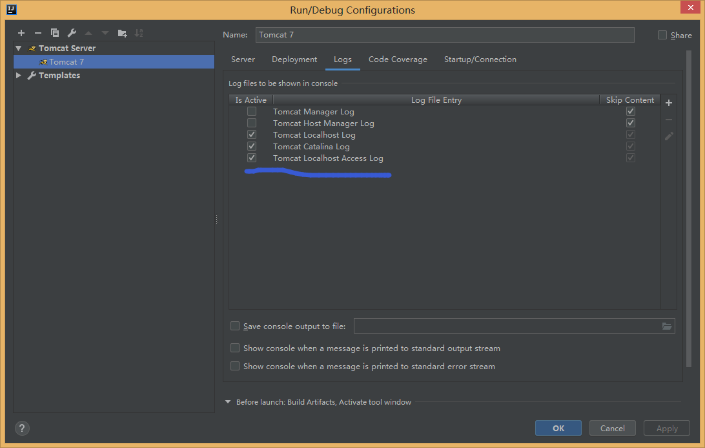Select Tomcat Localhost Log row text
This screenshot has height=448, width=705.
[x=314, y=135]
